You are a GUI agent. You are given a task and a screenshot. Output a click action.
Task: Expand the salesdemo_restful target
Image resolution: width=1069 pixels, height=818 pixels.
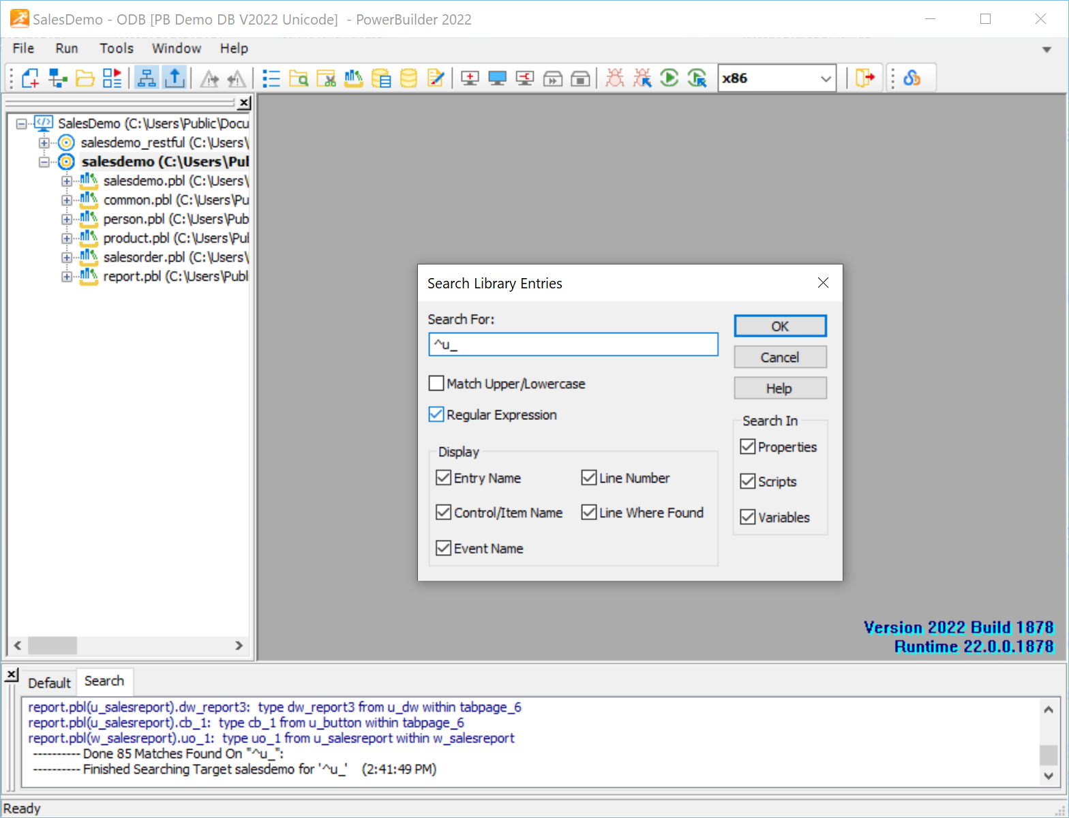(x=44, y=143)
